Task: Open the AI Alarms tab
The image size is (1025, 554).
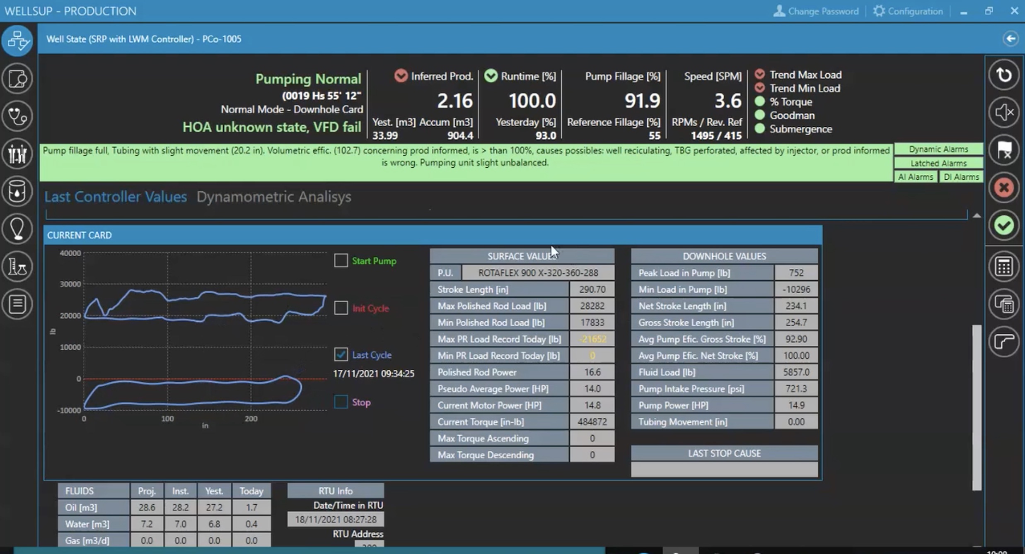Action: [x=916, y=177]
